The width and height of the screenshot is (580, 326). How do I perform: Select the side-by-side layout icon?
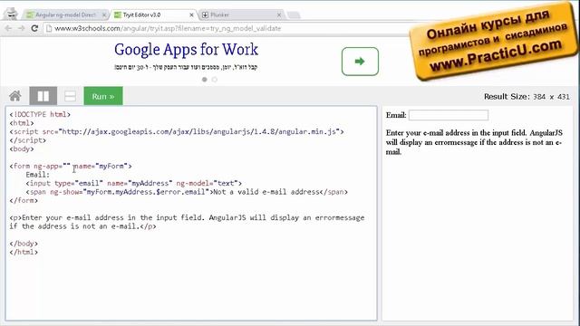43,96
